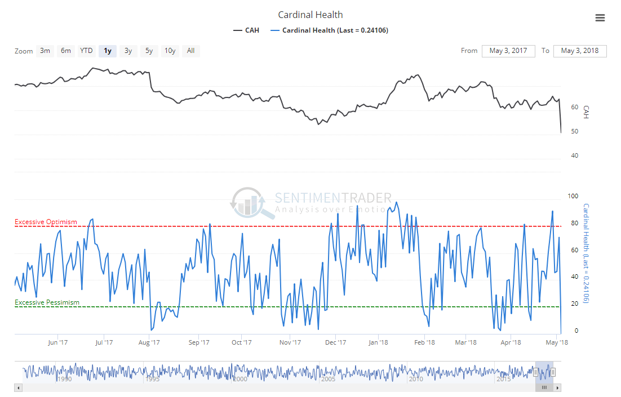
Task: Switch zoom range to 5y
Action: [x=149, y=51]
